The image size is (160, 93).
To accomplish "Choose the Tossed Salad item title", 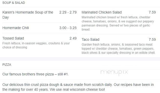I will (13, 38).
